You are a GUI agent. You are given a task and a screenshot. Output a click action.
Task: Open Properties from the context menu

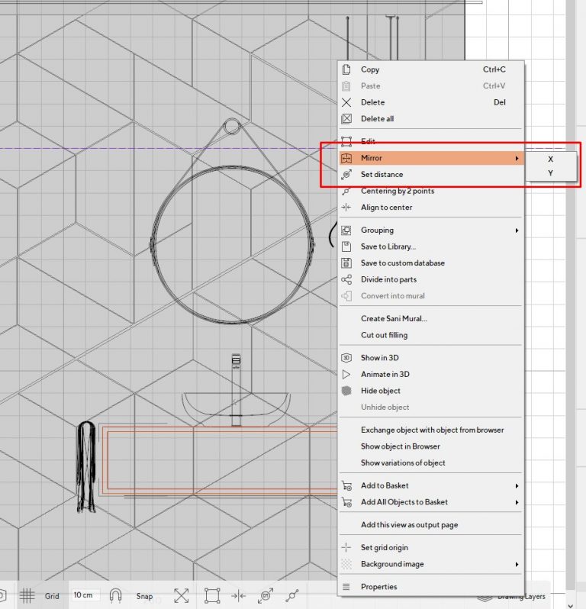pos(378,587)
